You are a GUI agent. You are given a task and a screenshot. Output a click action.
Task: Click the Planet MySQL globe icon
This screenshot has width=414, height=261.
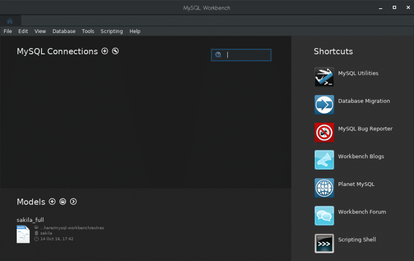click(324, 188)
